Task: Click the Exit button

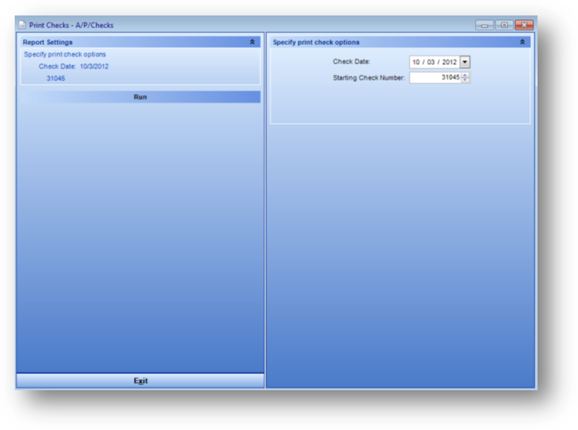Action: click(x=140, y=381)
